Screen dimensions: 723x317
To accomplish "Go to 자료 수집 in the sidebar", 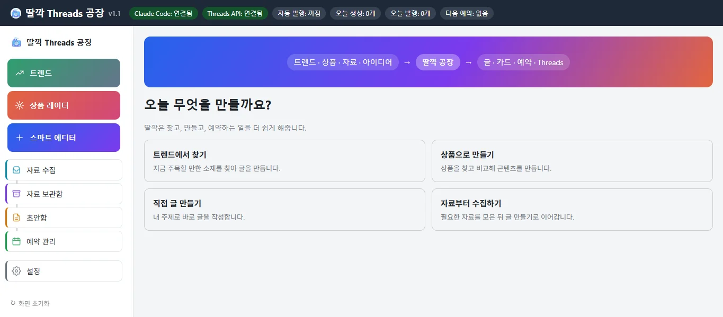I will pyautogui.click(x=64, y=170).
